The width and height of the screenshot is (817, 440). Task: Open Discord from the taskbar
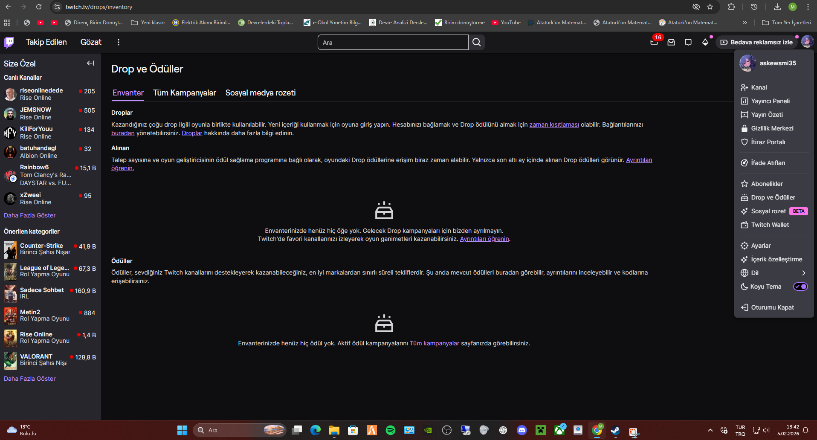click(522, 430)
